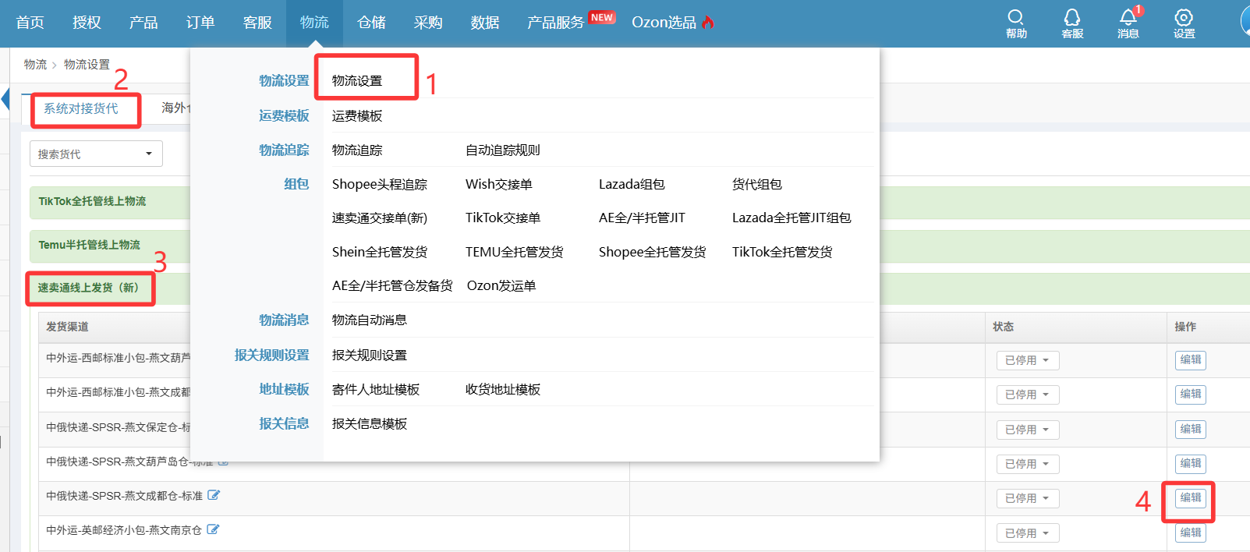Open the 搜索货代 dropdown
Image resolution: width=1250 pixels, height=552 pixels.
click(x=96, y=154)
